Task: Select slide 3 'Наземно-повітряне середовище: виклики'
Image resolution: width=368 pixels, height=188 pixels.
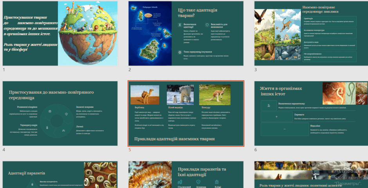Action: click(x=311, y=34)
